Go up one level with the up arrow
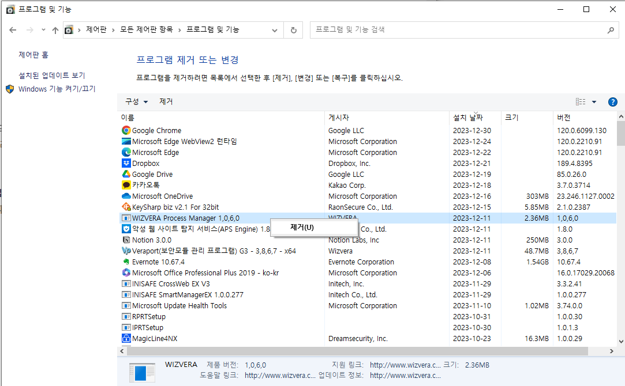 (55, 30)
